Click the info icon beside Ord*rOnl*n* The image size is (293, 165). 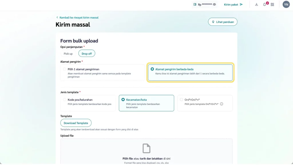point(221,104)
